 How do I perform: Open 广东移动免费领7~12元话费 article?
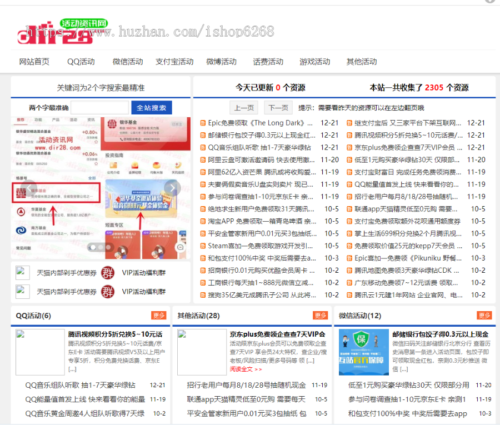click(406, 283)
